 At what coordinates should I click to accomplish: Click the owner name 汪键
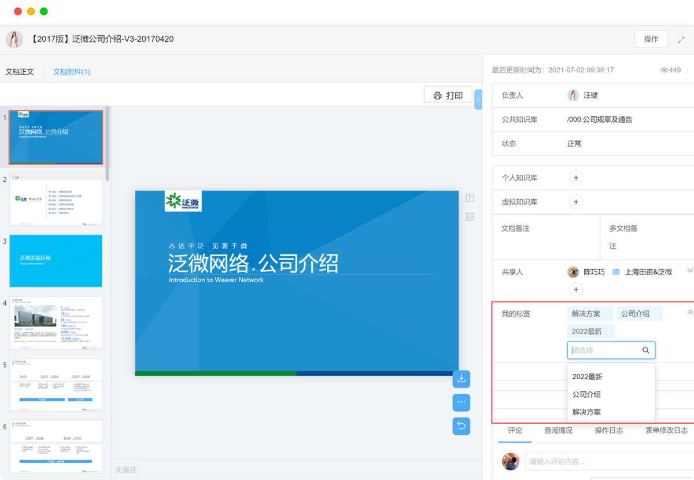590,96
